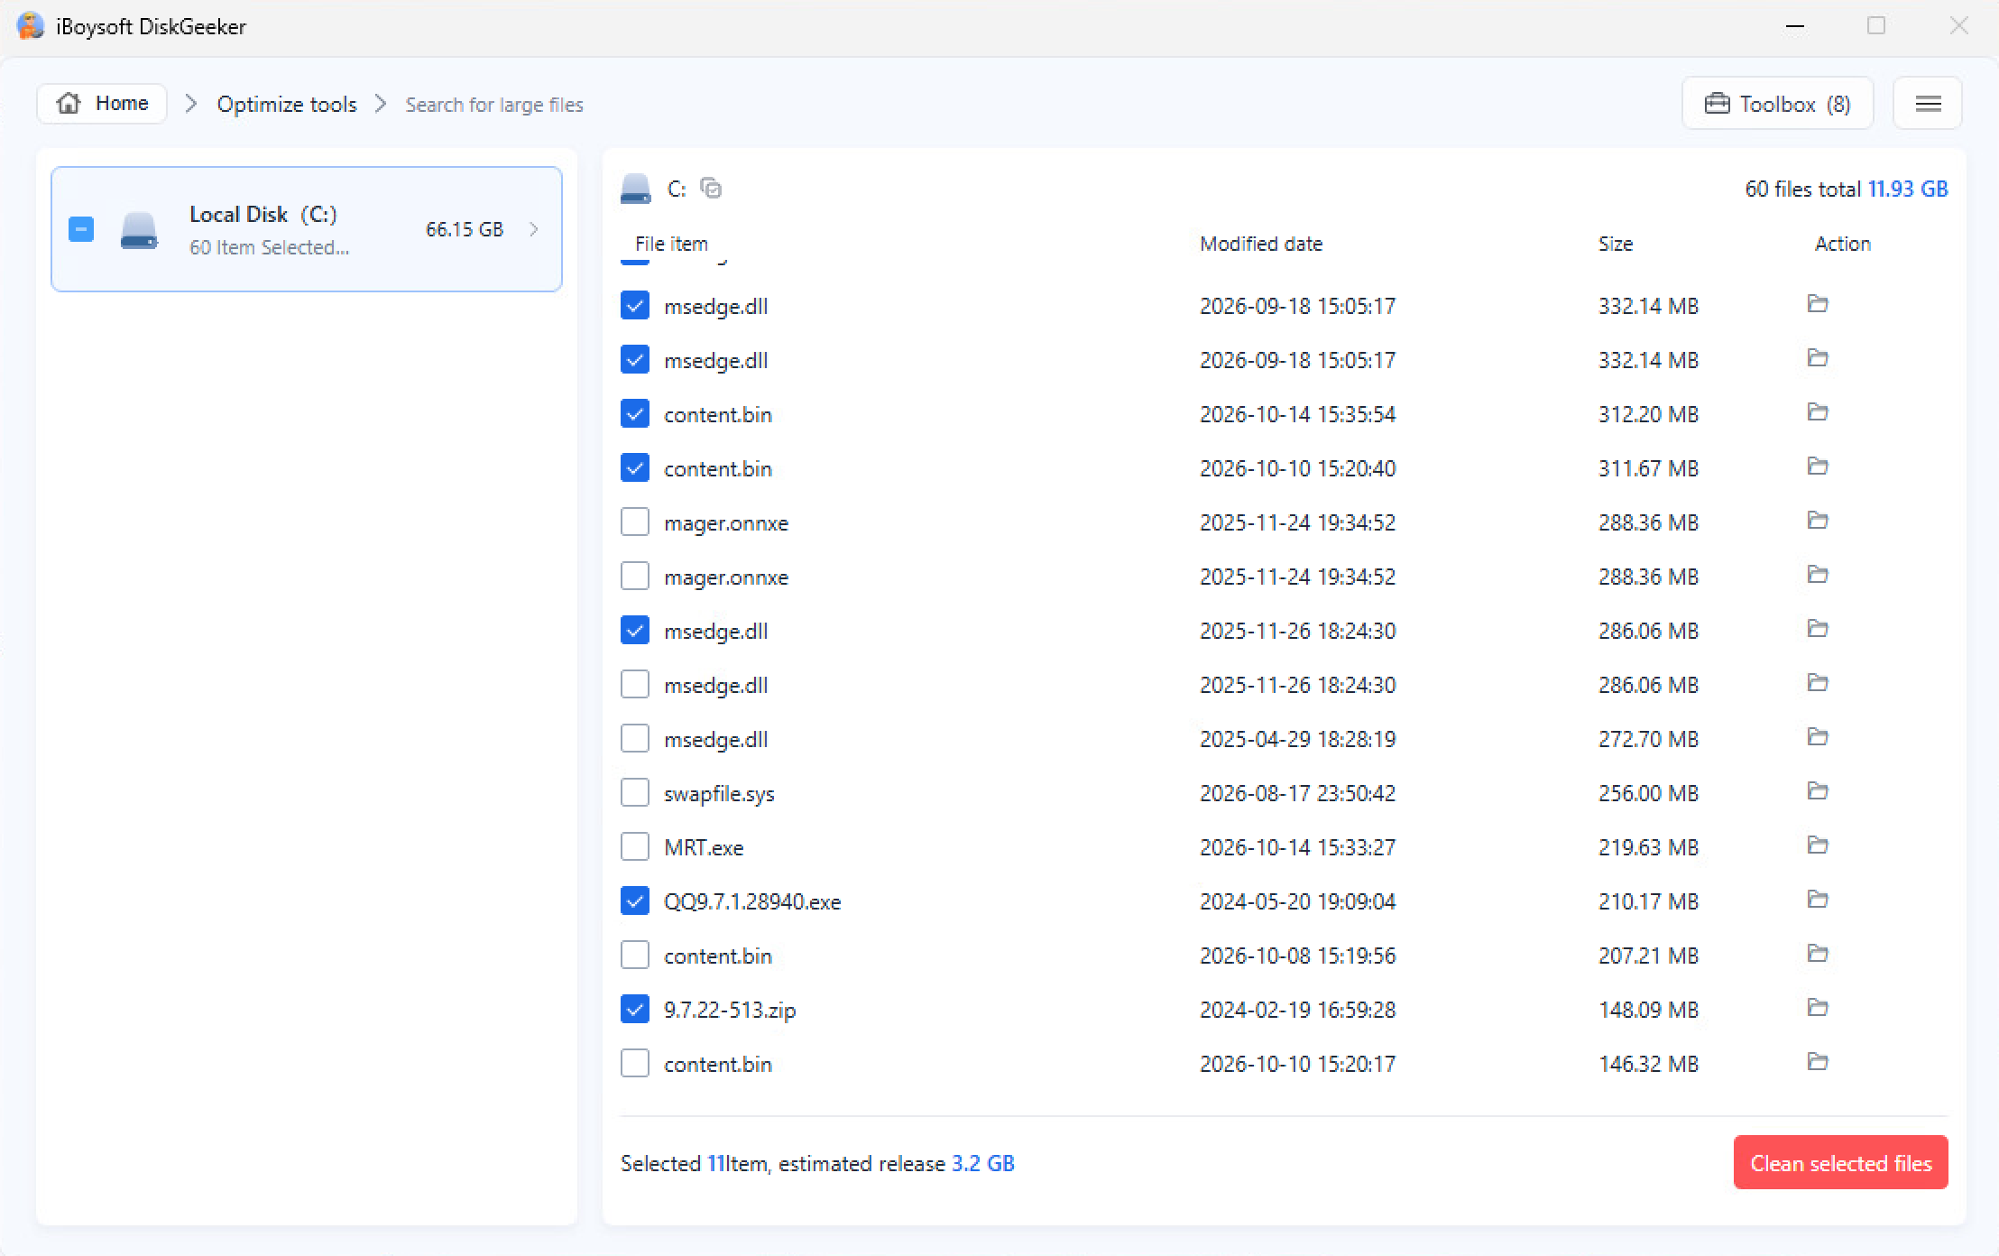Viewport: 1999px width, 1256px height.
Task: Open folder for 207.21 MB content.bin
Action: pos(1818,954)
